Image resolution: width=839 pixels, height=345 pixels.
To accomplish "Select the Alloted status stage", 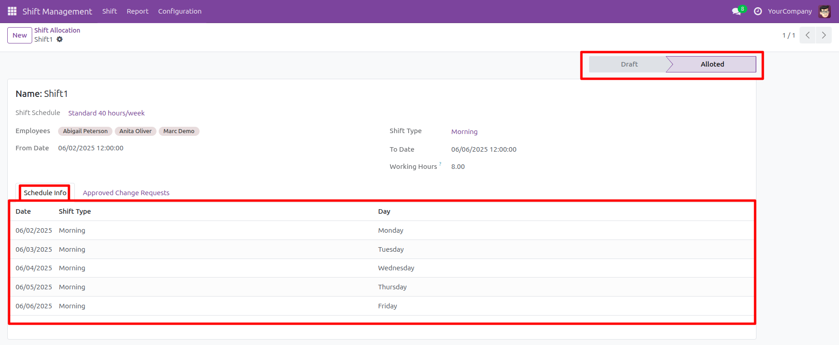I will point(712,64).
